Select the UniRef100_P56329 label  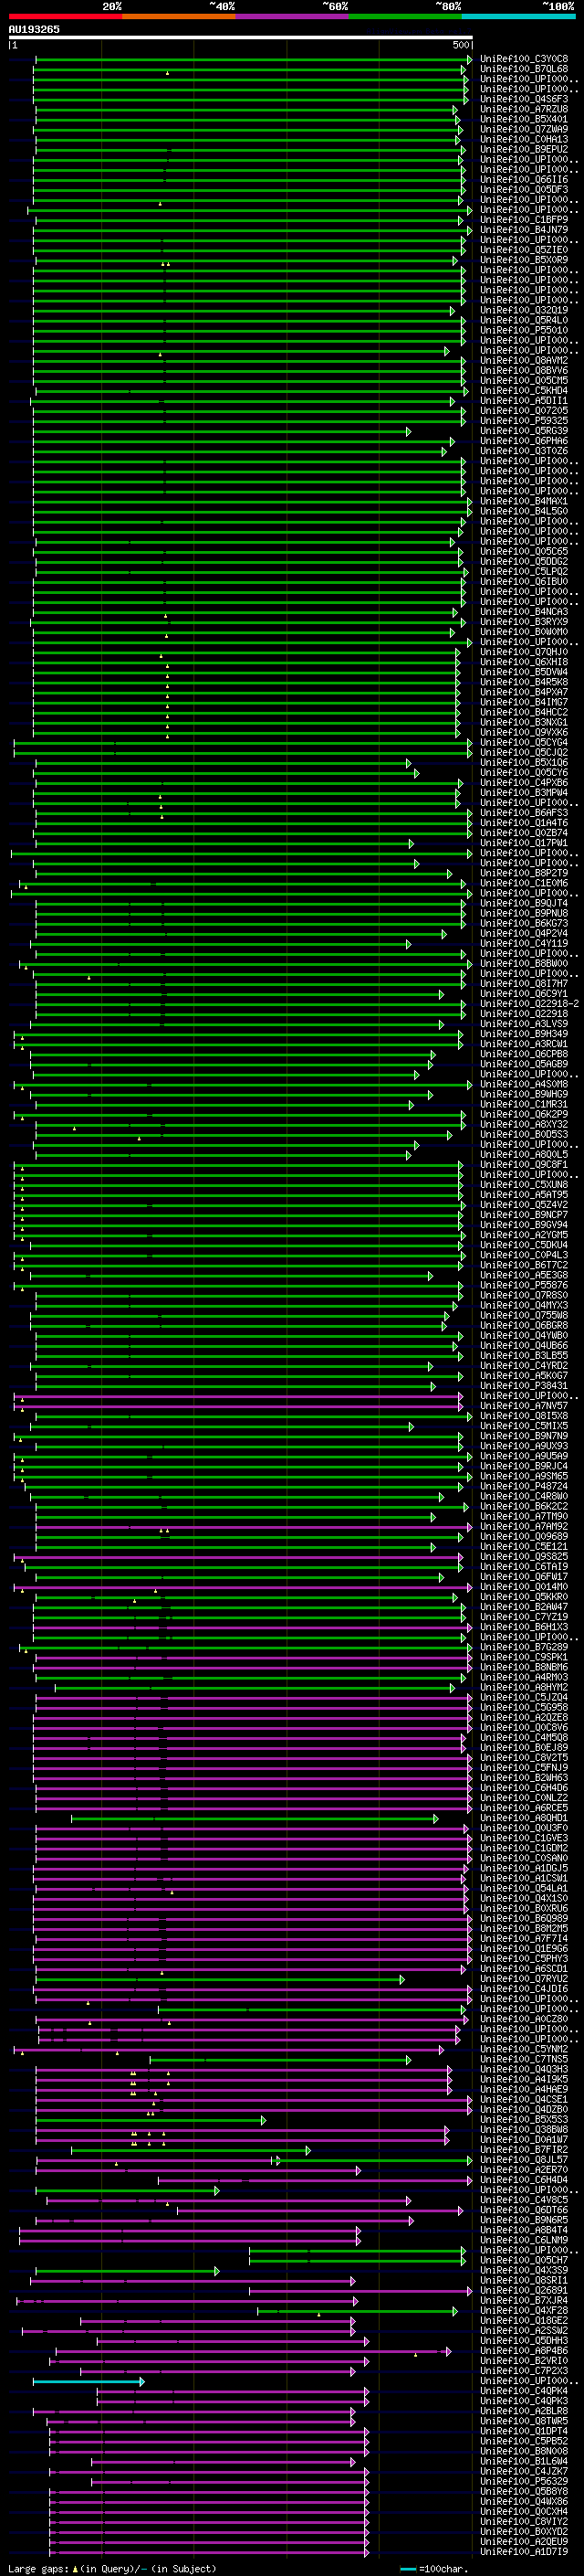[524, 2483]
